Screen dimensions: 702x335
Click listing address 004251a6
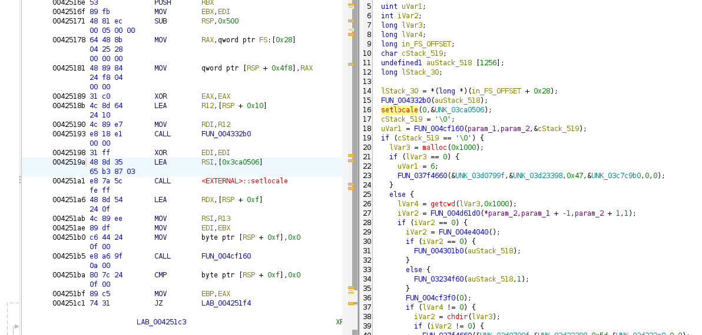(68, 199)
